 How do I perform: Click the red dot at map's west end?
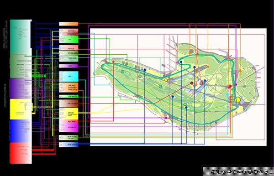[113, 62]
